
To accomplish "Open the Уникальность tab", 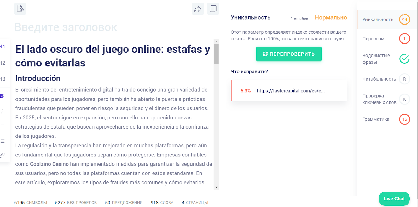I will (x=378, y=20).
